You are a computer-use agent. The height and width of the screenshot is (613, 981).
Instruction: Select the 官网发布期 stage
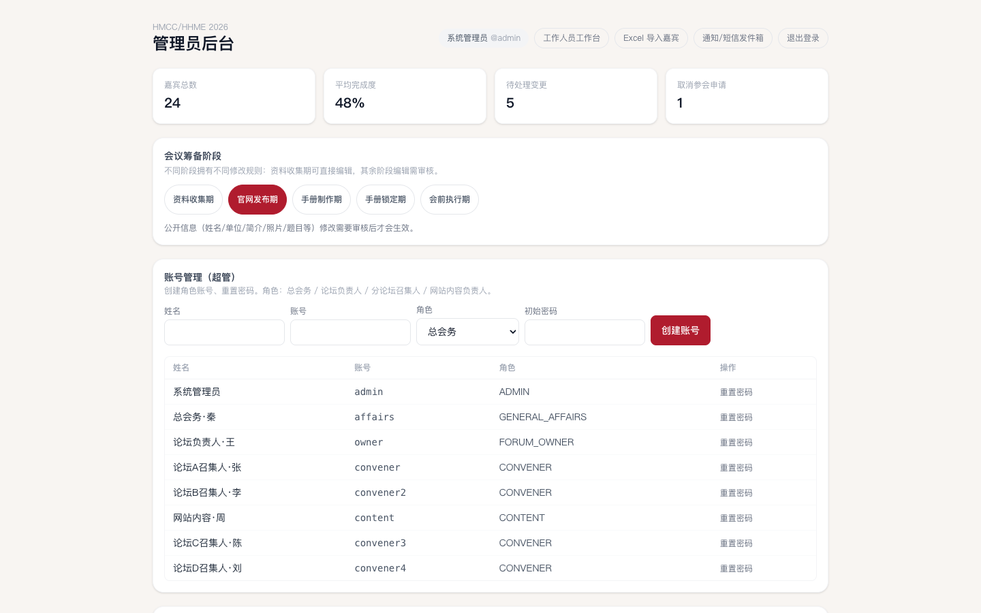[x=258, y=200]
